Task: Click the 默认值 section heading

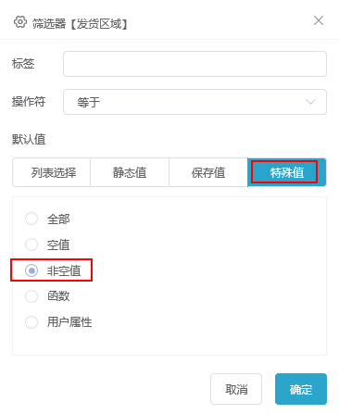Action: (29, 139)
